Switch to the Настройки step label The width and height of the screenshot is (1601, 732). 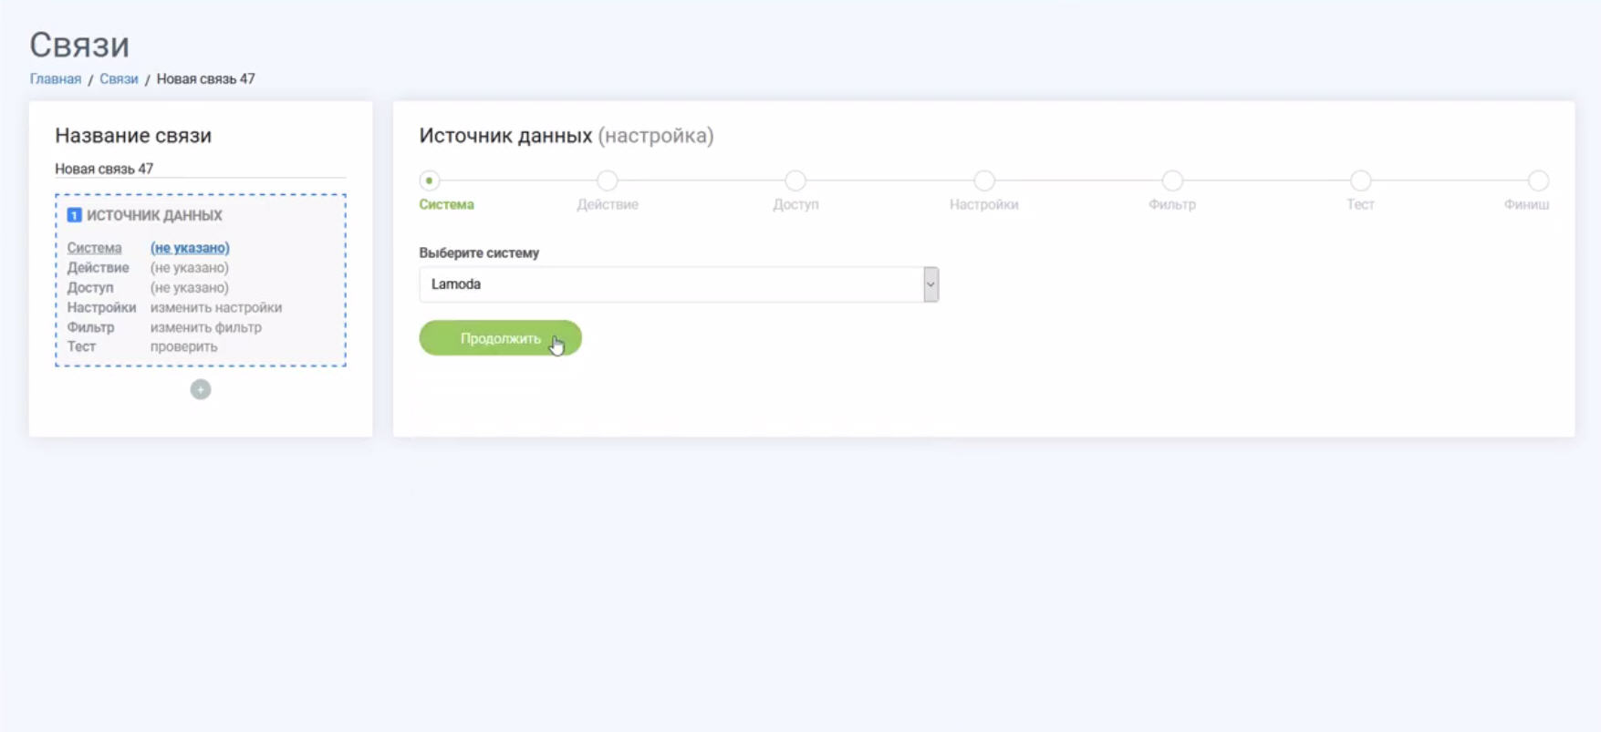pyautogui.click(x=983, y=204)
